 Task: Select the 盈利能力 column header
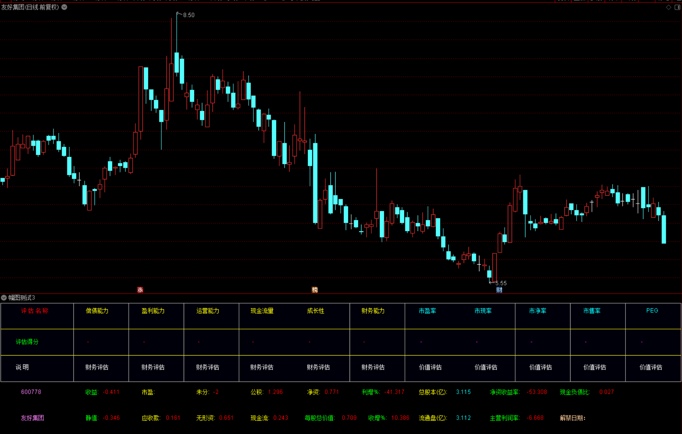(153, 311)
